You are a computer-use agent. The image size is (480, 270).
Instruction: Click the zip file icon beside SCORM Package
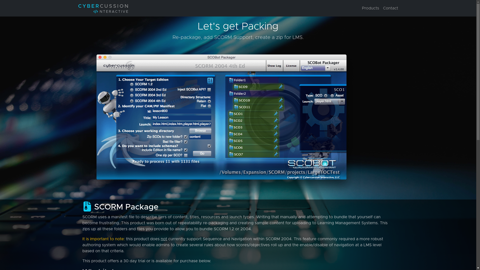coord(87,206)
